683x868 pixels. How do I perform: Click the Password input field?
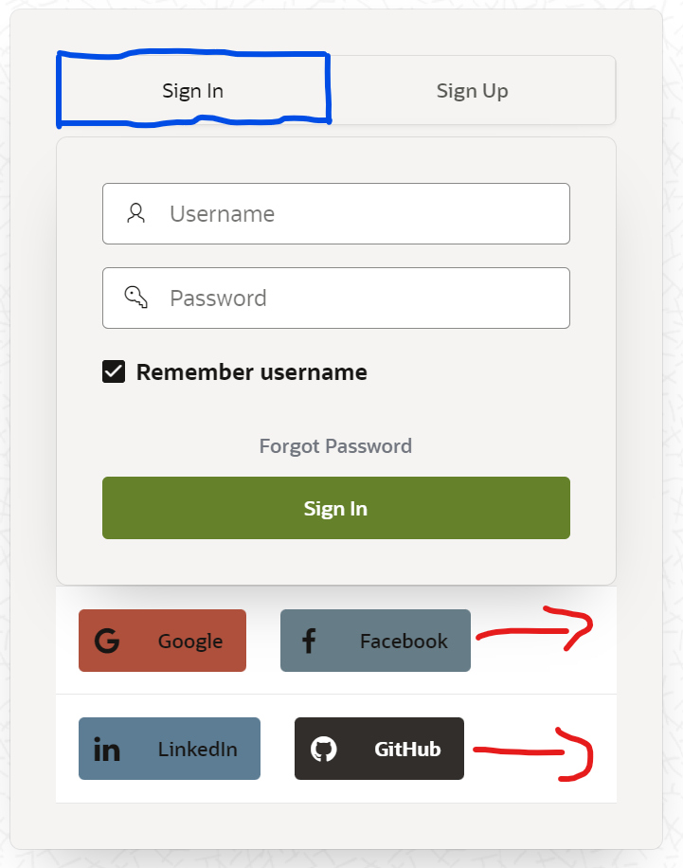pos(335,298)
